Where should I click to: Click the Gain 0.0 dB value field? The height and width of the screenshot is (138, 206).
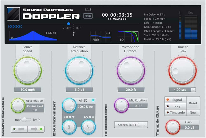click(190, 128)
